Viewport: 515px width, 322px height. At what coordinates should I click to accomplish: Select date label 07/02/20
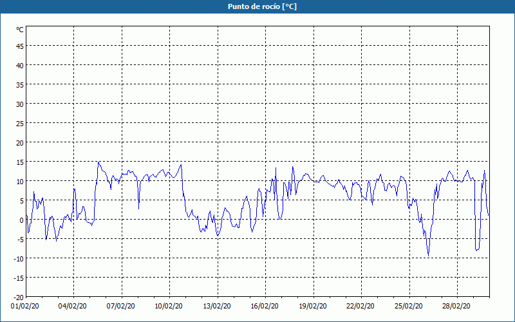(120, 306)
